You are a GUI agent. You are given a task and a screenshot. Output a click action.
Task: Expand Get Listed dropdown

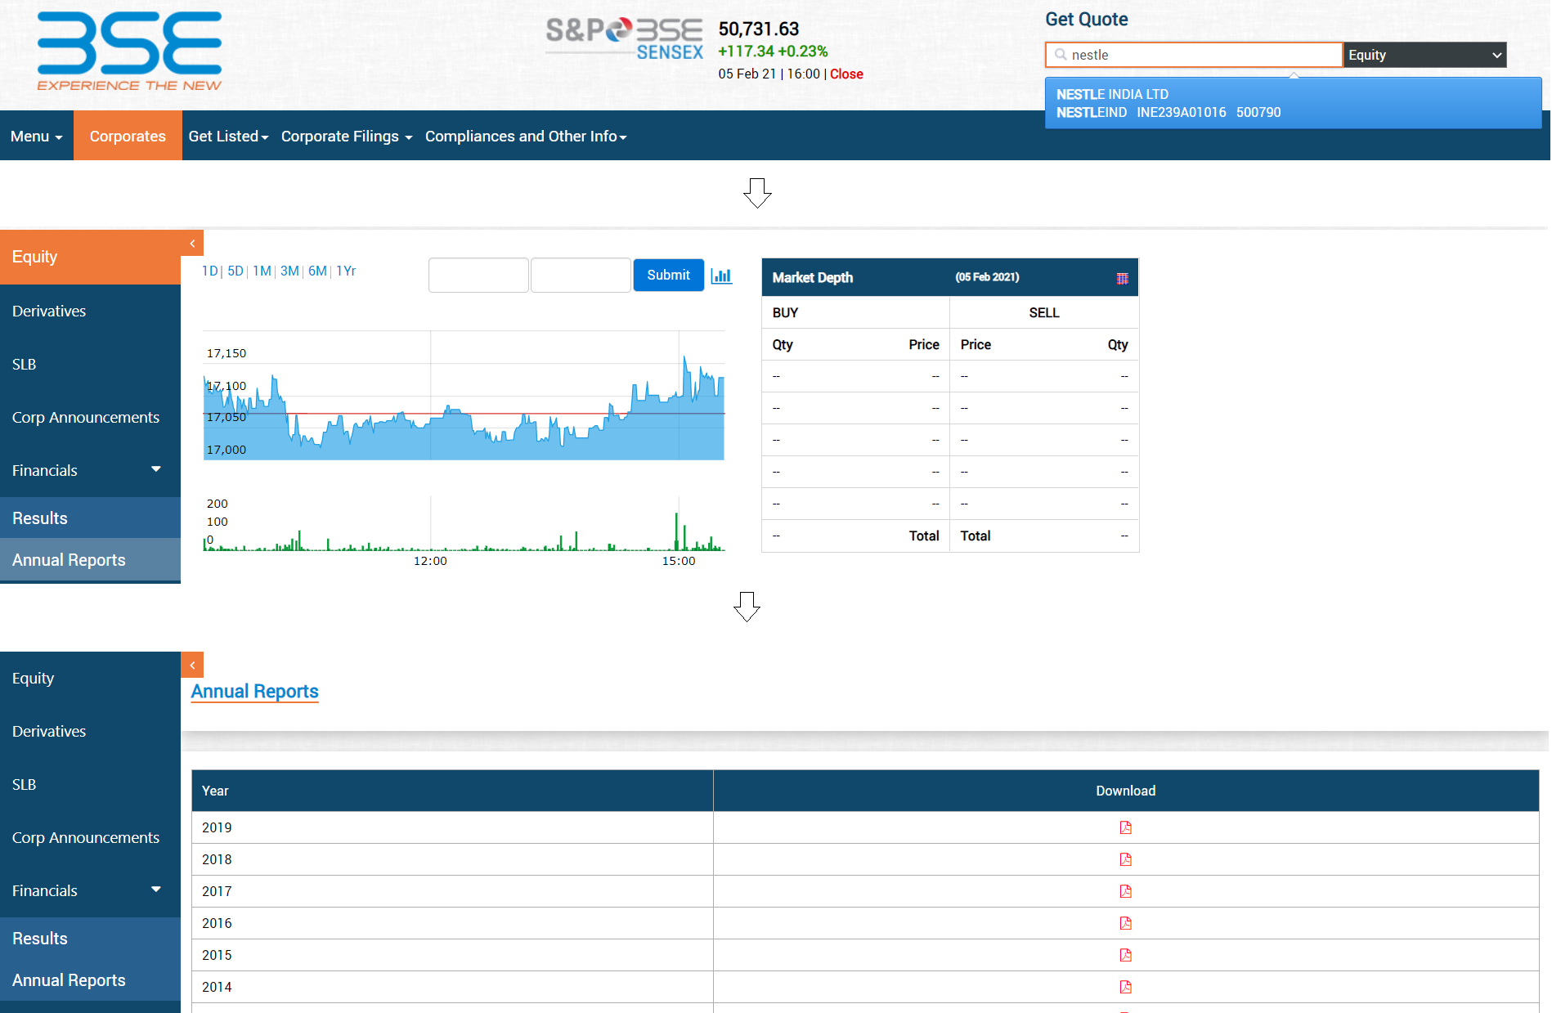pyautogui.click(x=228, y=137)
